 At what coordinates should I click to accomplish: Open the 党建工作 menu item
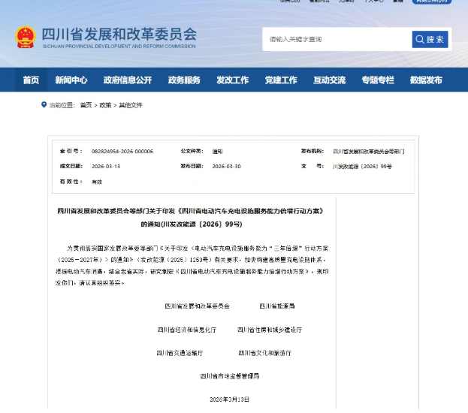coord(281,80)
